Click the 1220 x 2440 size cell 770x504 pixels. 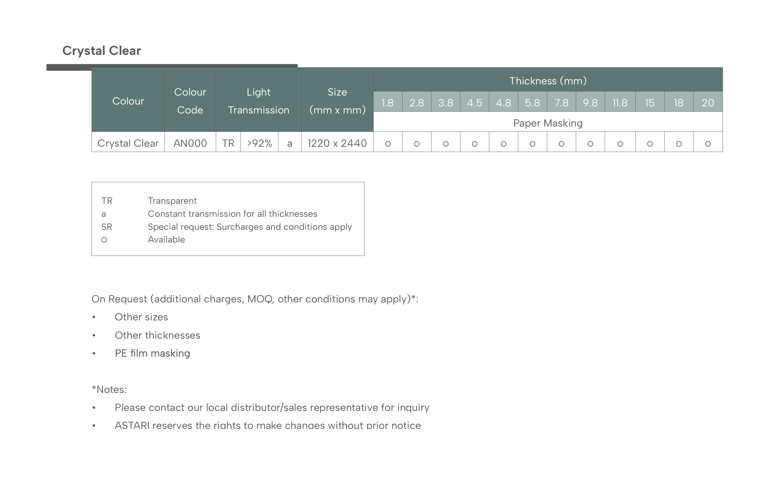337,142
